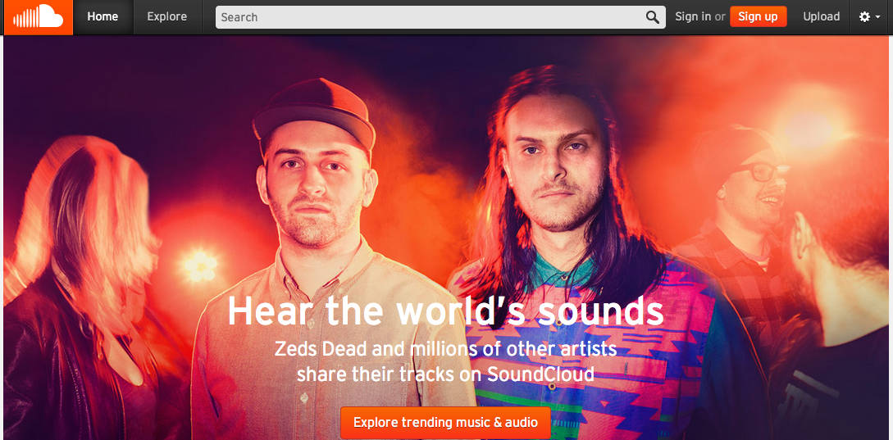This screenshot has width=893, height=440.
Task: Go to the Upload page
Action: (821, 17)
